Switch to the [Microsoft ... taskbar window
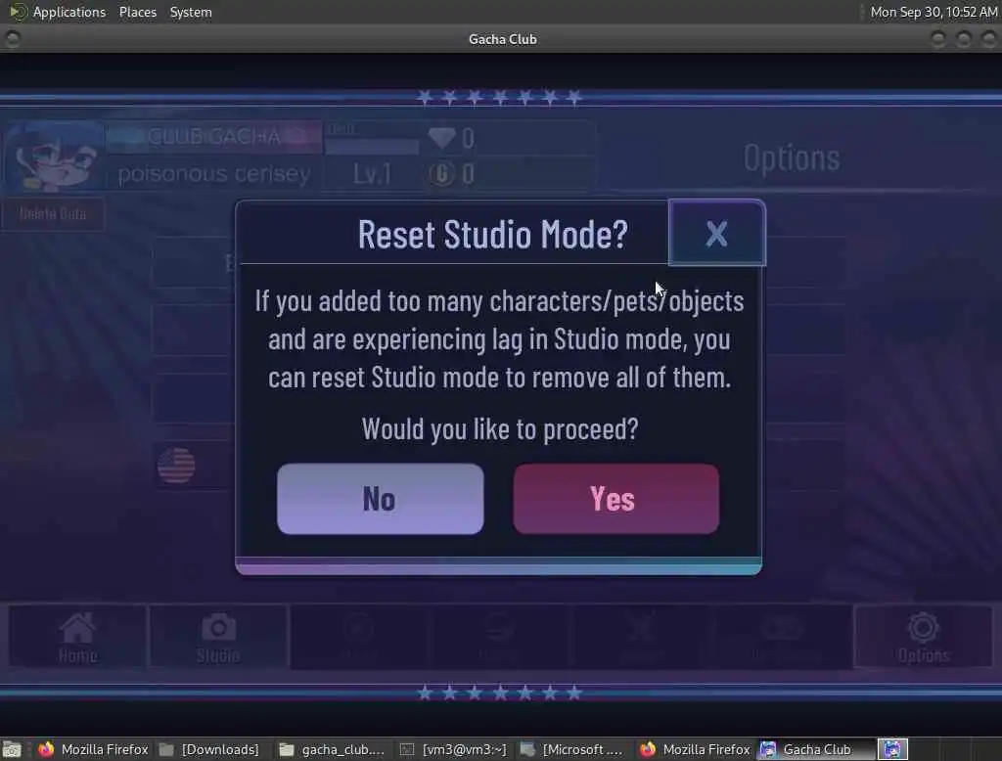The height and width of the screenshot is (761, 1002). click(571, 749)
